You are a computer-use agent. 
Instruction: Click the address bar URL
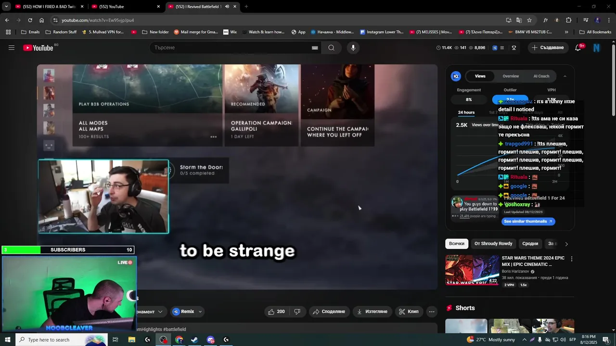[98, 20]
